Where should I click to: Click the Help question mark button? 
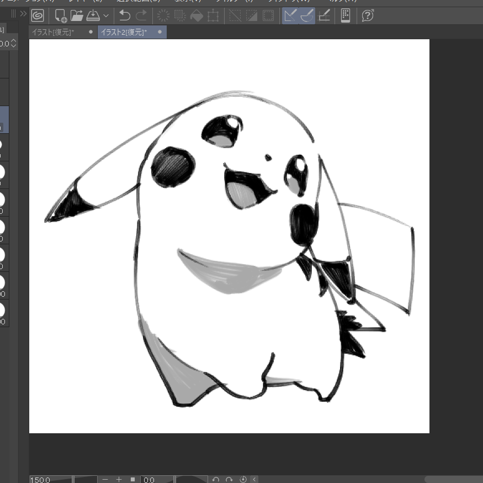tap(367, 15)
